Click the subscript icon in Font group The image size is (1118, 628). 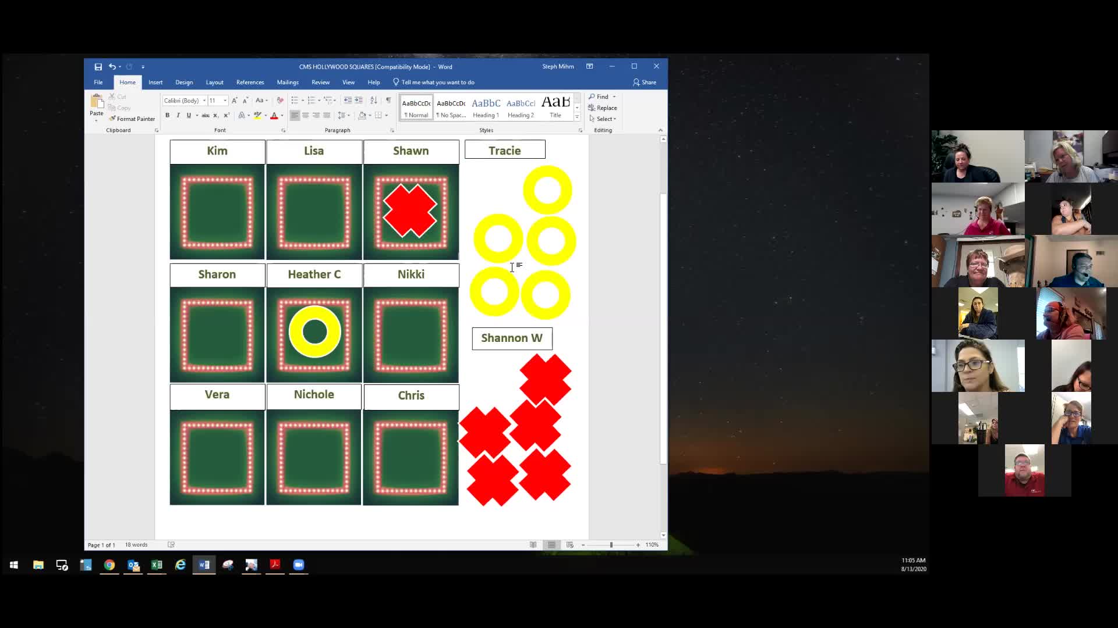[x=216, y=115]
